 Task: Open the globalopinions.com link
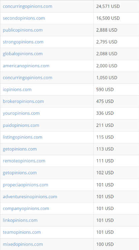coord(23,54)
